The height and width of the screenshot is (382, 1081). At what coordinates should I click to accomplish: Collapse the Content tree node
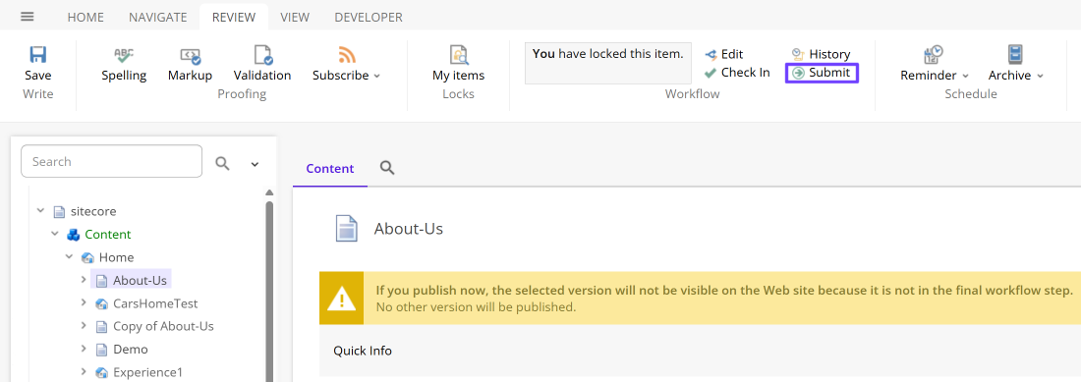coord(54,234)
